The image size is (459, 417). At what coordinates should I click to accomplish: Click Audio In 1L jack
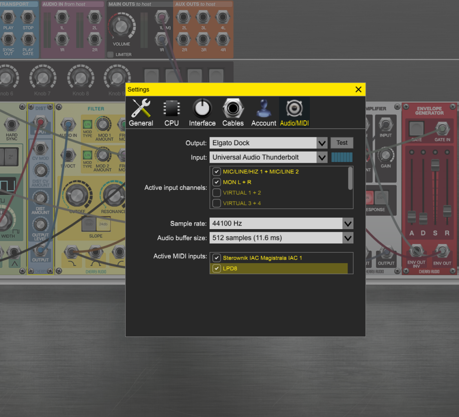62,17
